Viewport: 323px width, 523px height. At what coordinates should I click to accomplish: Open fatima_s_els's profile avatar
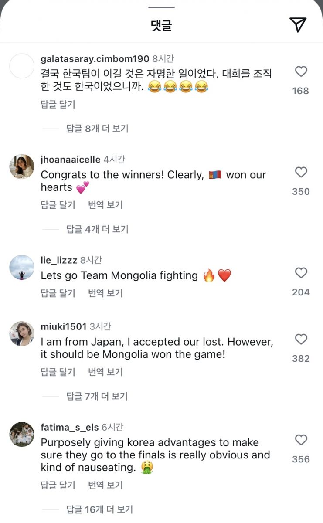pos(22,434)
